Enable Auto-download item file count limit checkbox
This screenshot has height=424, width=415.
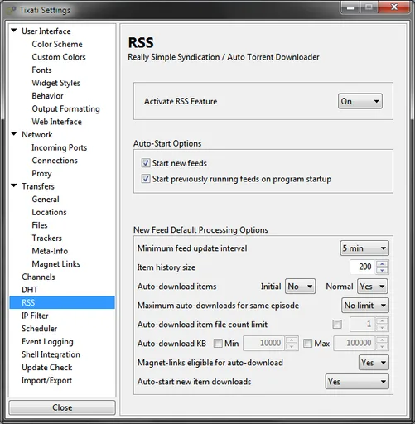337,324
